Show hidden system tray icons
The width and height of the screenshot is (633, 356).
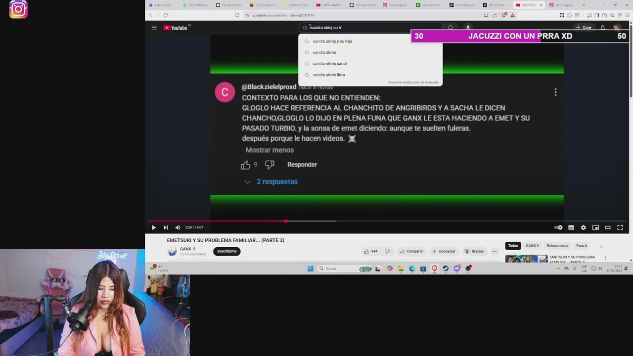click(x=558, y=268)
